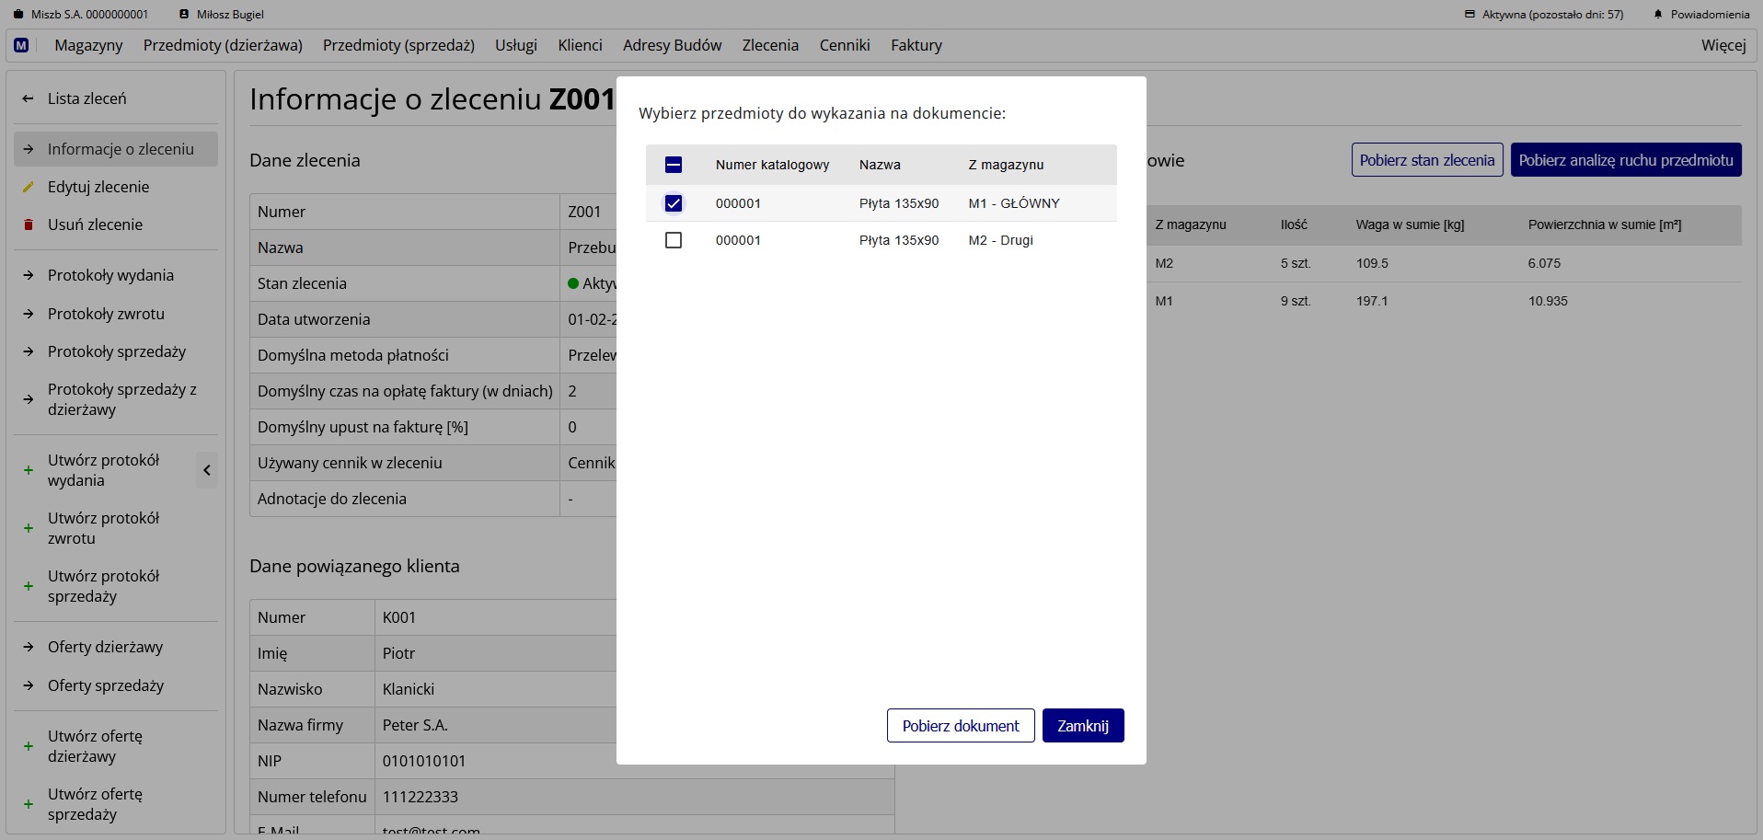The width and height of the screenshot is (1763, 840).
Task: Click the red trash icon Usuń zlecenie
Action: [x=29, y=224]
